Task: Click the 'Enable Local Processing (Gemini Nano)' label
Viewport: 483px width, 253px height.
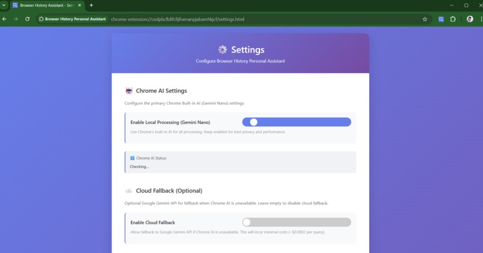Action: (170, 122)
